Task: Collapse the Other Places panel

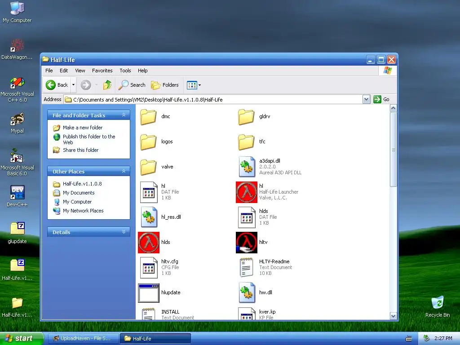Action: coord(124,171)
